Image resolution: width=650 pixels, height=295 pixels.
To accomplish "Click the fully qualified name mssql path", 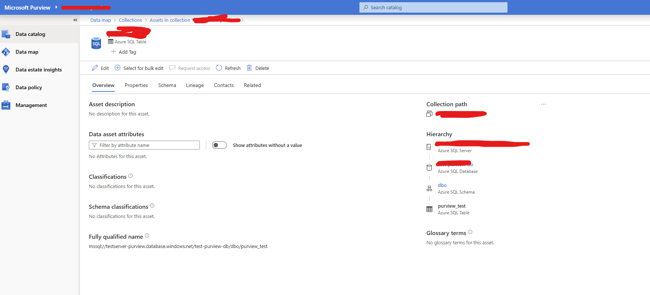I will (178, 246).
